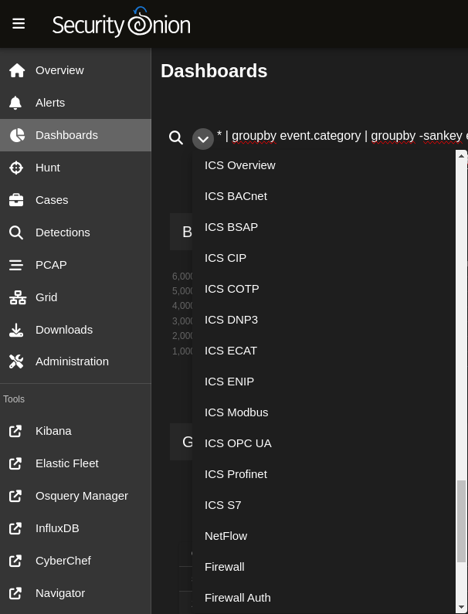Open Administration settings

click(76, 361)
